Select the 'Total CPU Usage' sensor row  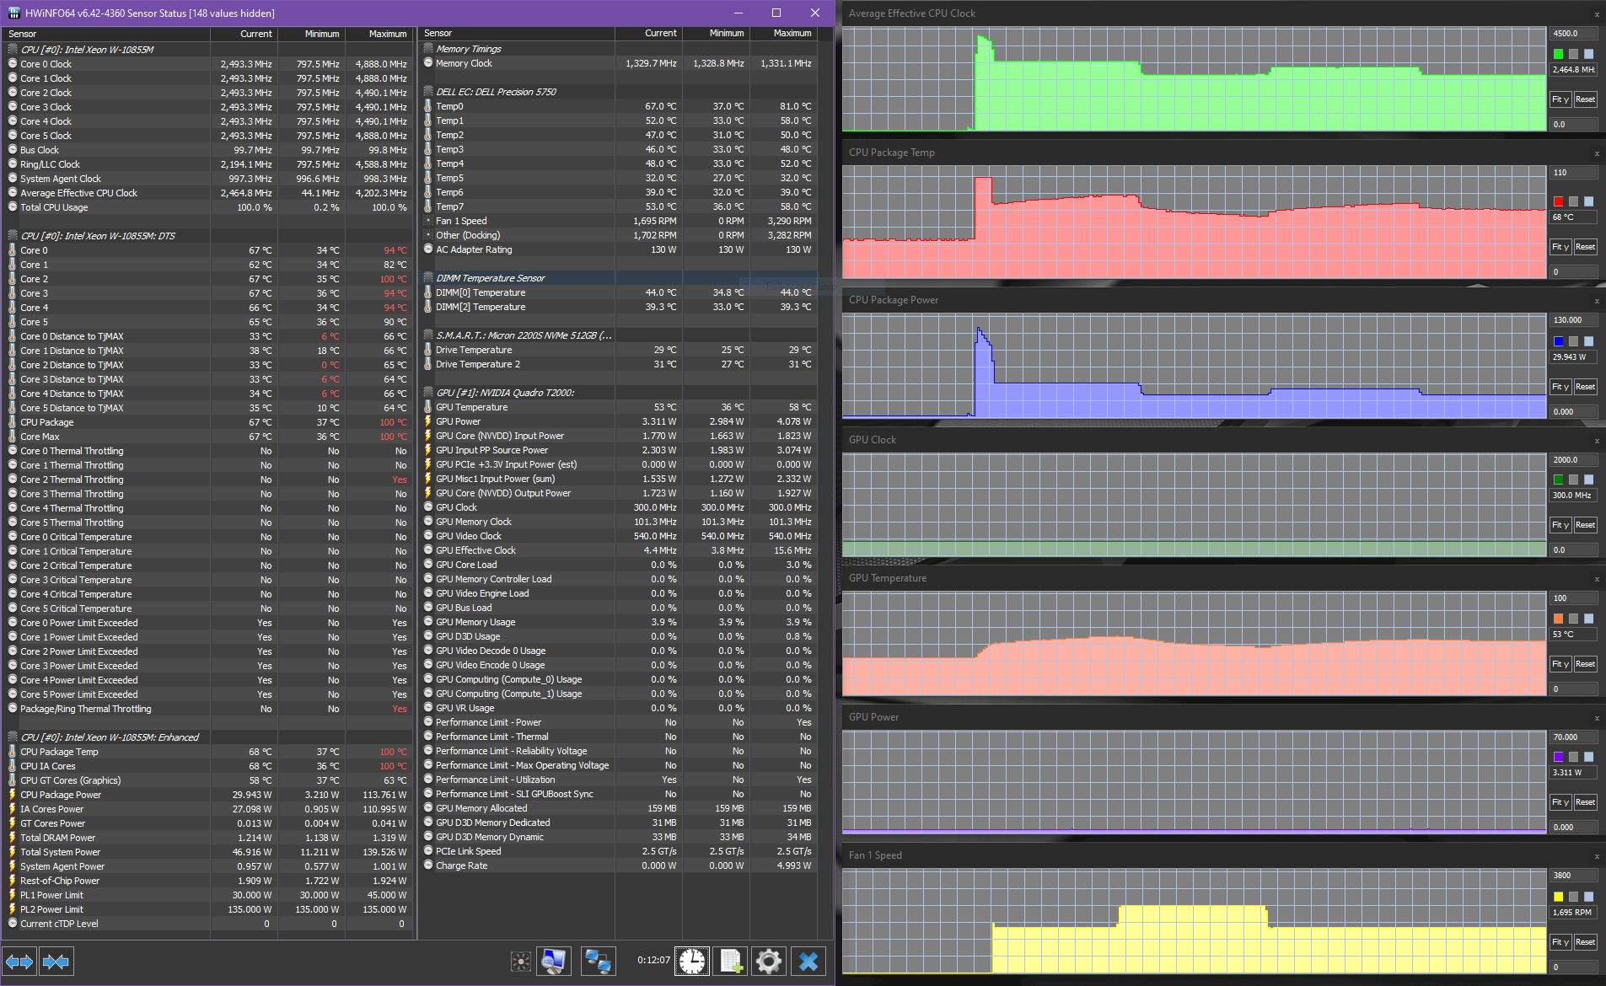(x=207, y=207)
